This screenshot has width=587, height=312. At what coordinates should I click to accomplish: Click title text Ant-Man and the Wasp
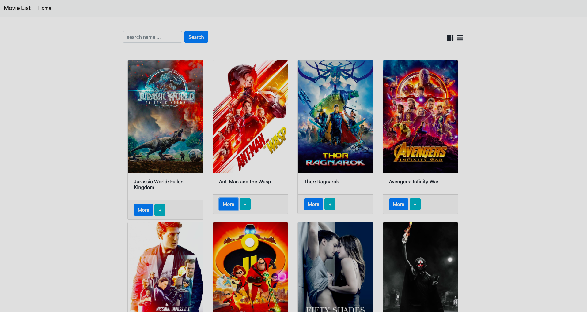245,182
